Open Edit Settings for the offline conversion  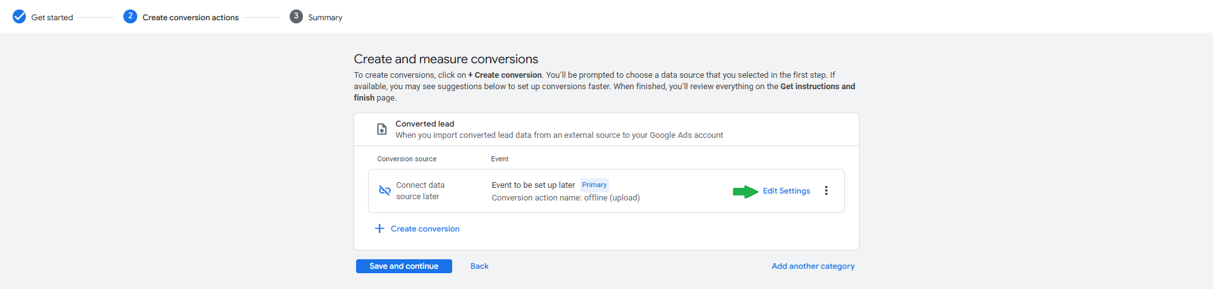point(786,191)
